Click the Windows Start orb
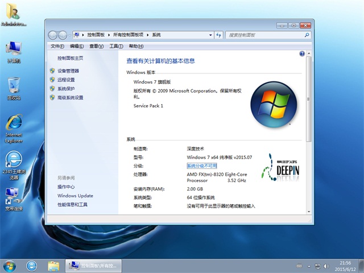The height and width of the screenshot is (273, 364). coord(10,266)
